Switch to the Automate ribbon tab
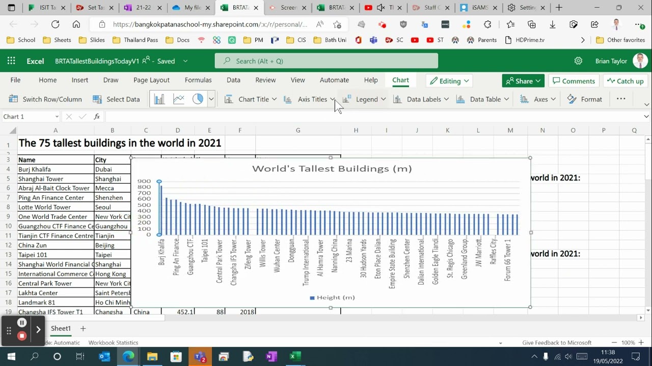 point(334,80)
